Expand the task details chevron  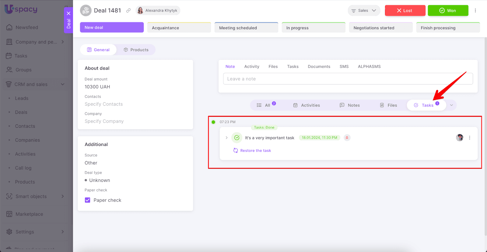[x=226, y=138]
